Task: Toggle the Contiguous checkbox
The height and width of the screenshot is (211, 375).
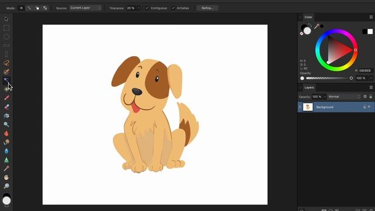Action: [x=147, y=8]
